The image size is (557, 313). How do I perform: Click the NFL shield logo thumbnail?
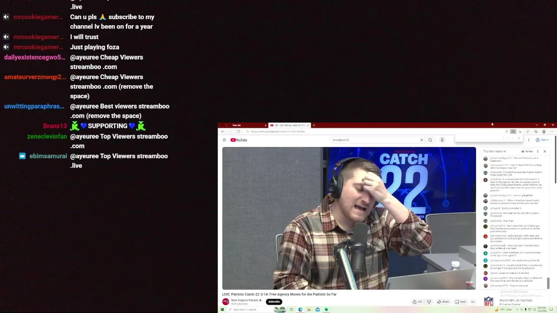pos(489,301)
